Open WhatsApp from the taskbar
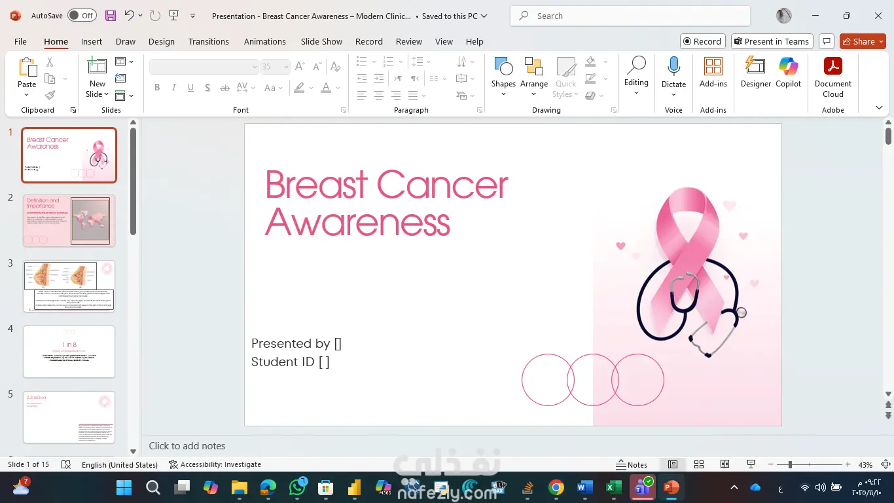The image size is (894, 503). pyautogui.click(x=297, y=487)
